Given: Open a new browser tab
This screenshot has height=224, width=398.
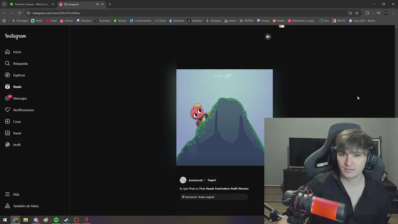Looking at the screenshot, I should [x=110, y=4].
